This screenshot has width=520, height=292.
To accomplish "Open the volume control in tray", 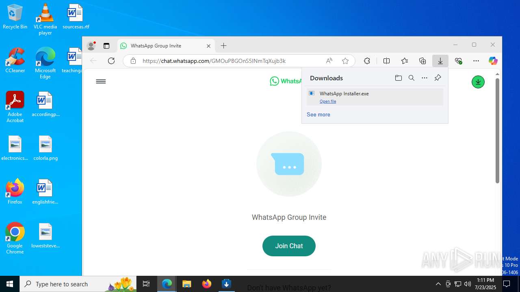I will click(468, 284).
